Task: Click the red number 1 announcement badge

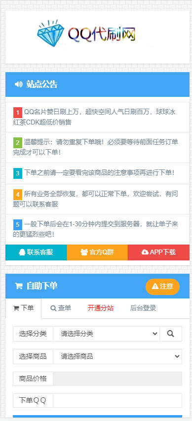Action: pyautogui.click(x=17, y=112)
